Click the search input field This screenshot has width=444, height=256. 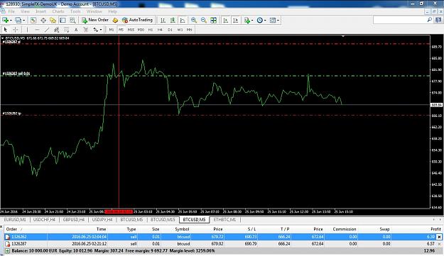399,20
